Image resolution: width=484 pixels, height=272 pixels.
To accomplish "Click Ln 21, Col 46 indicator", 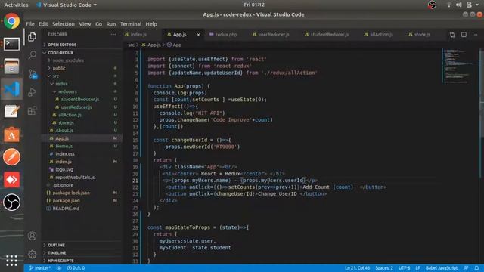I will click(357, 268).
